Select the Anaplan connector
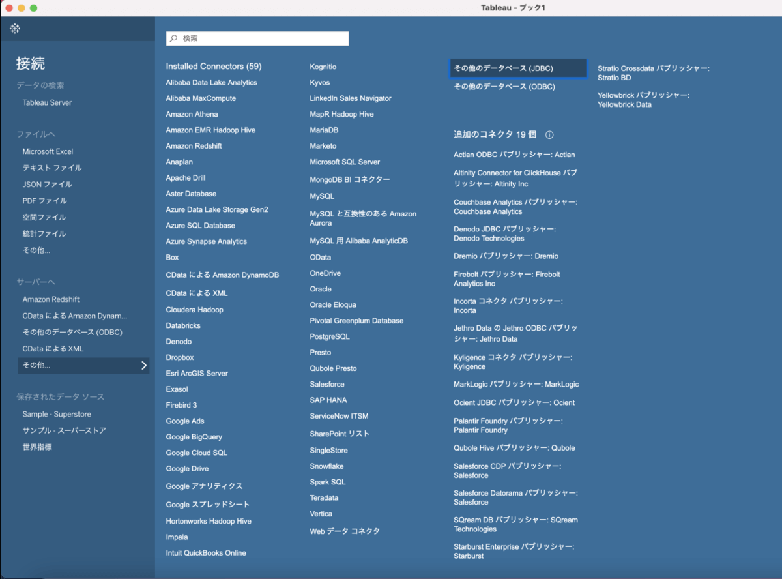 point(179,162)
